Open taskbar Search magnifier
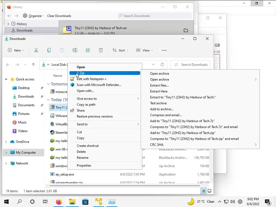276x207 pixels. pos(19,201)
